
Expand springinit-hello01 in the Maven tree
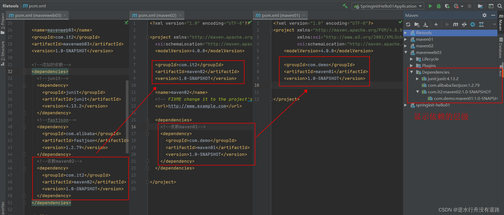(406, 105)
